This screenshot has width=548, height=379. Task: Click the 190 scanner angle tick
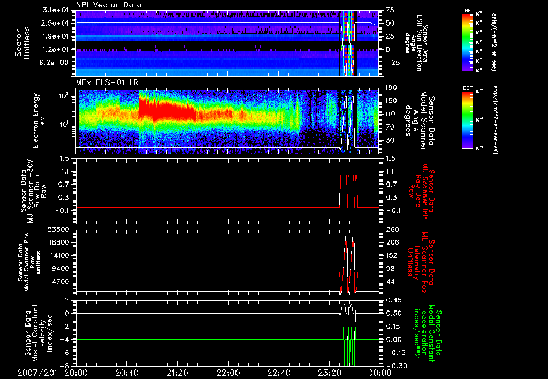390,88
